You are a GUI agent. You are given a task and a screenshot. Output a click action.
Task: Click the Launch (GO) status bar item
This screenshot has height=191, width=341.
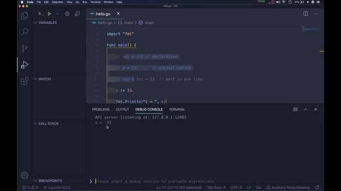57,187
